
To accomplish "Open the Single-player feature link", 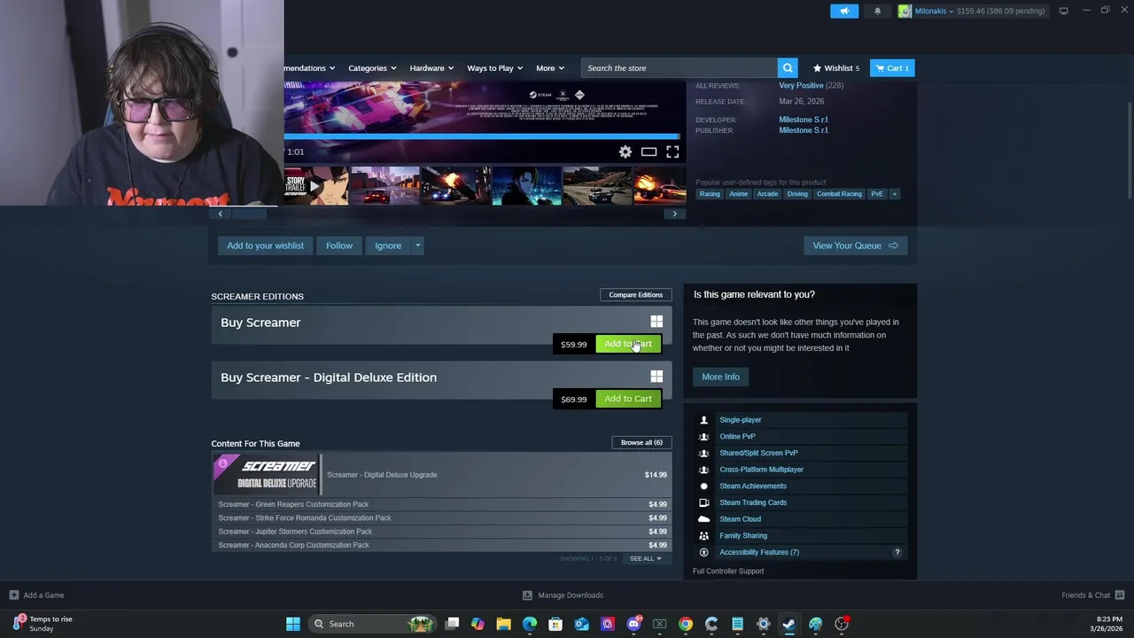I will [741, 420].
